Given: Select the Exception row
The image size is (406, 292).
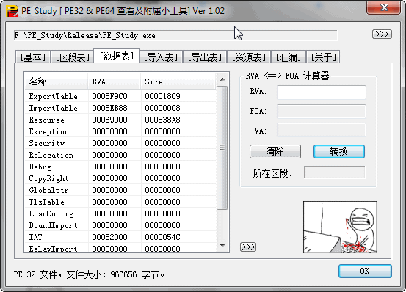Looking at the screenshot, I should click(x=120, y=131).
